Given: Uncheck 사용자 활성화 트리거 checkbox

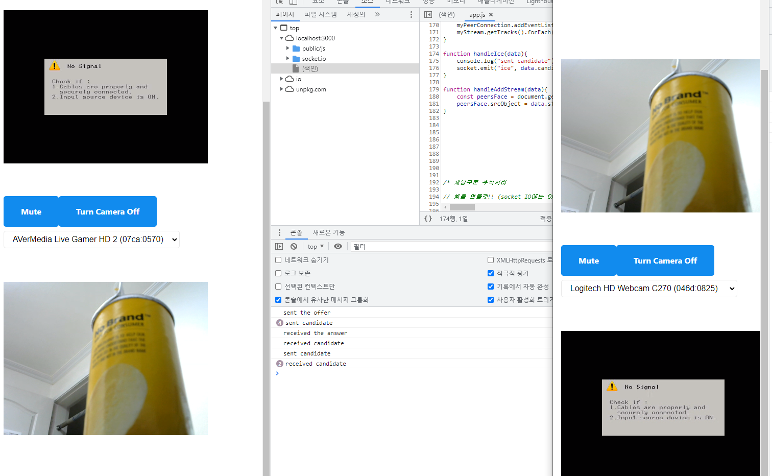Looking at the screenshot, I should (491, 300).
